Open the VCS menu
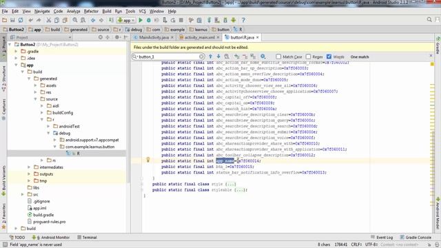 (x=143, y=11)
